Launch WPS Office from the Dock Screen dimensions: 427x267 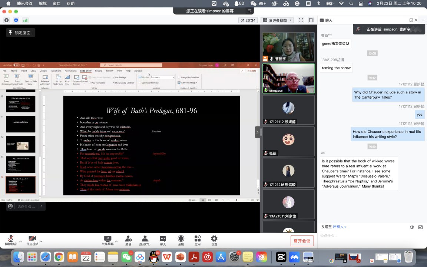coord(167,257)
